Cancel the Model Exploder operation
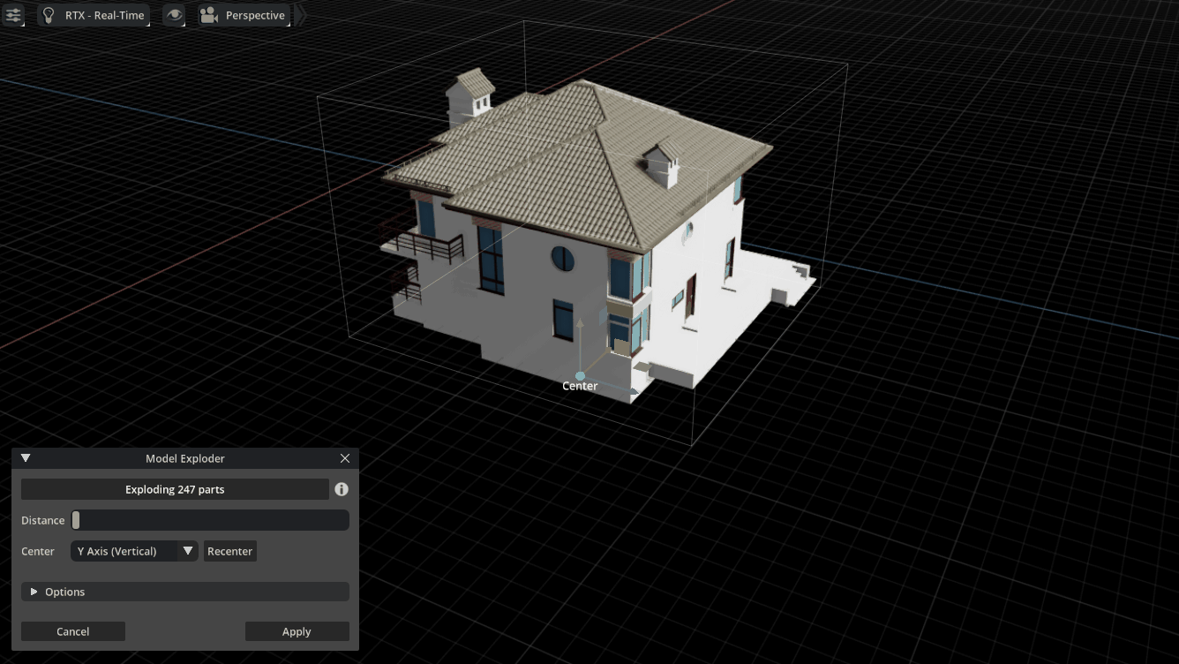Image resolution: width=1179 pixels, height=664 pixels. tap(72, 630)
